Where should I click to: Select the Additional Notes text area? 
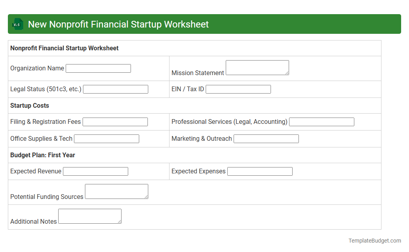[x=90, y=216]
